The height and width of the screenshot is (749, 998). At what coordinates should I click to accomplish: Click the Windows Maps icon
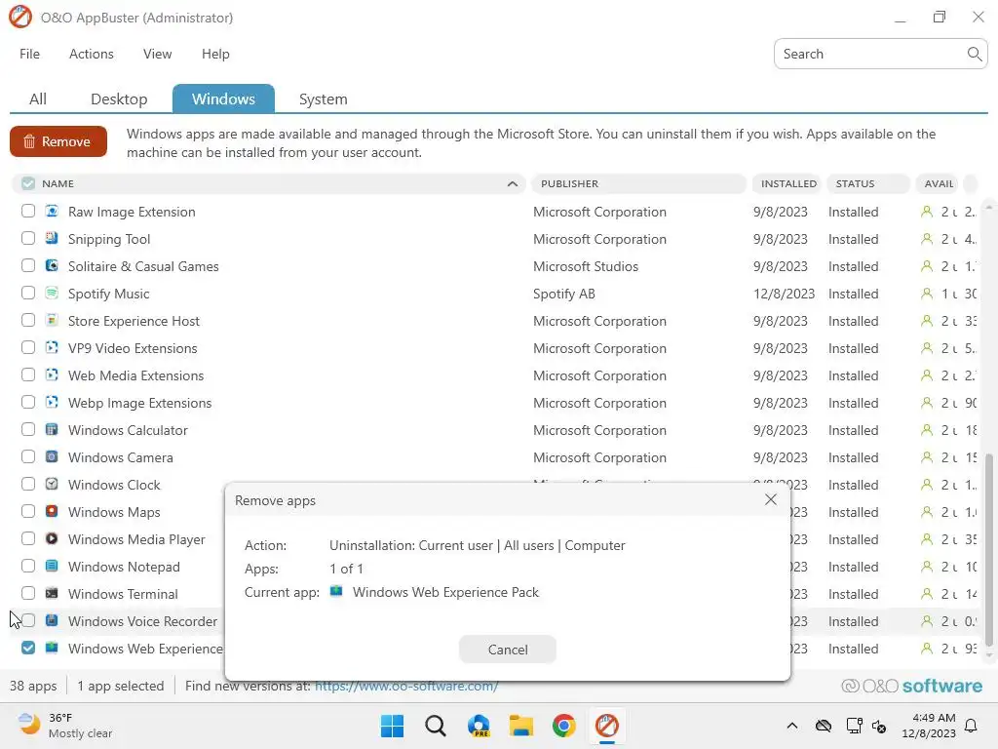(52, 511)
